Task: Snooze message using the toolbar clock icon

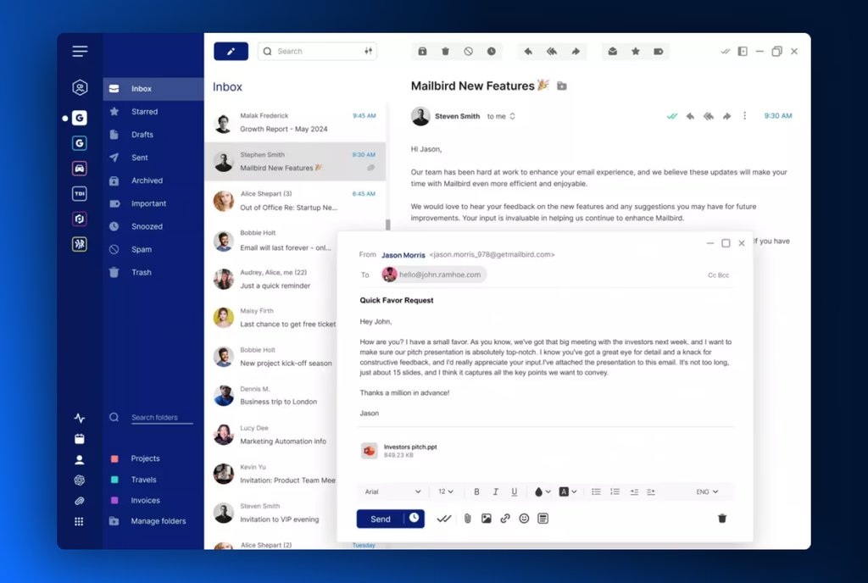Action: click(x=491, y=52)
